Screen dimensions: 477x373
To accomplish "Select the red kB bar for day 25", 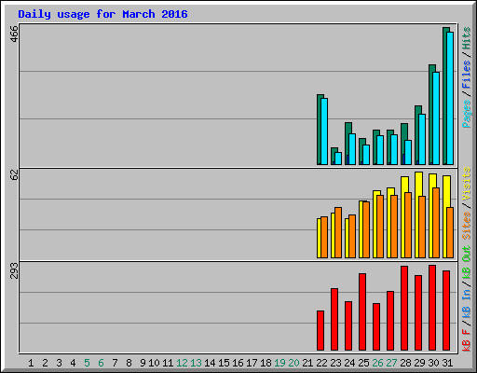I will tap(362, 312).
